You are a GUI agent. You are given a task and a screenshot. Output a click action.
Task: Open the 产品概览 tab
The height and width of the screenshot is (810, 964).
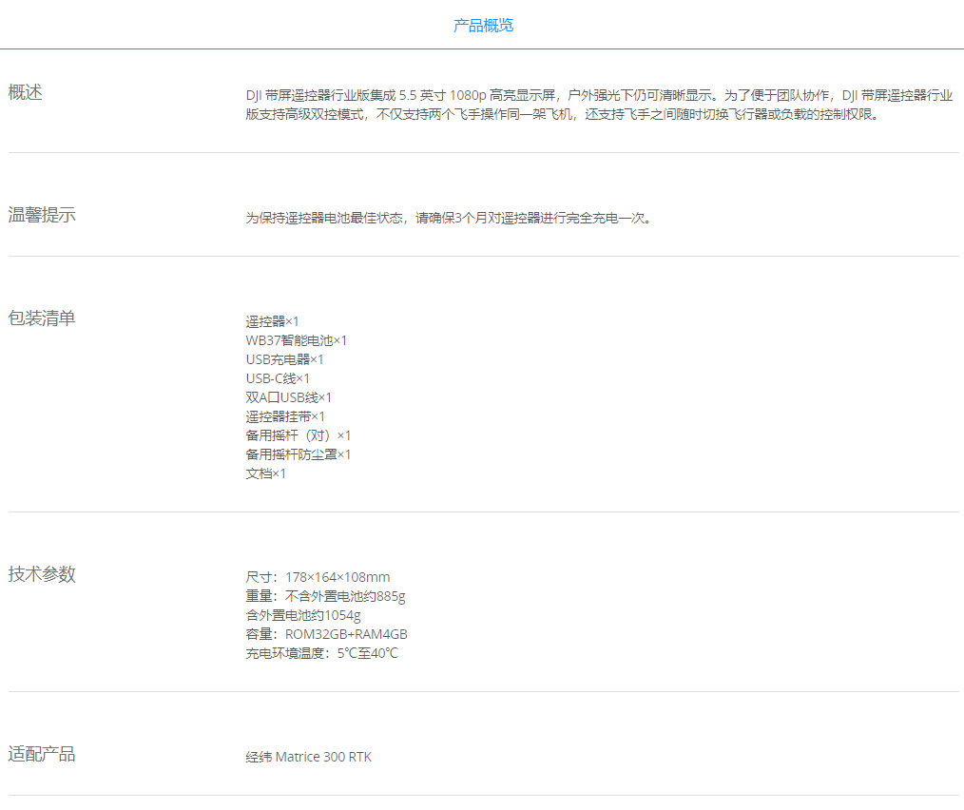point(483,26)
